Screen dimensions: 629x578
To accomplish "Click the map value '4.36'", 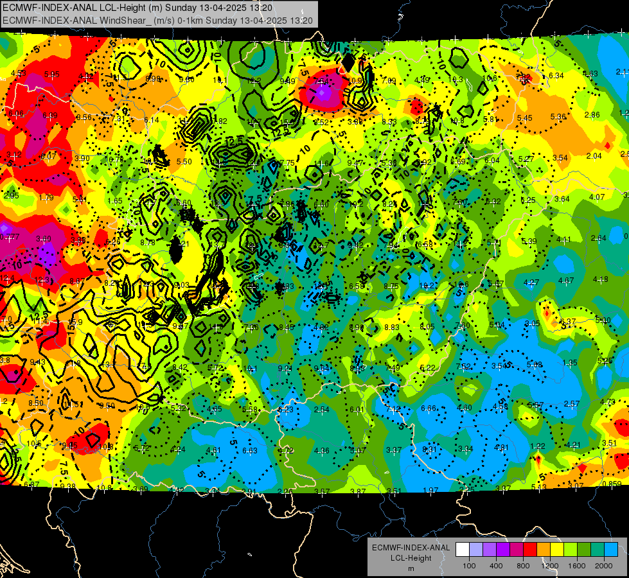I will tap(322, 451).
